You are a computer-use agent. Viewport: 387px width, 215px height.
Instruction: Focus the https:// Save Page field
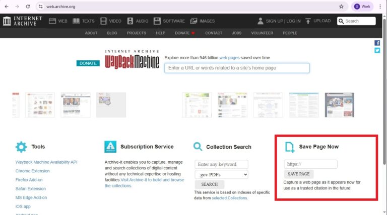[310, 164]
